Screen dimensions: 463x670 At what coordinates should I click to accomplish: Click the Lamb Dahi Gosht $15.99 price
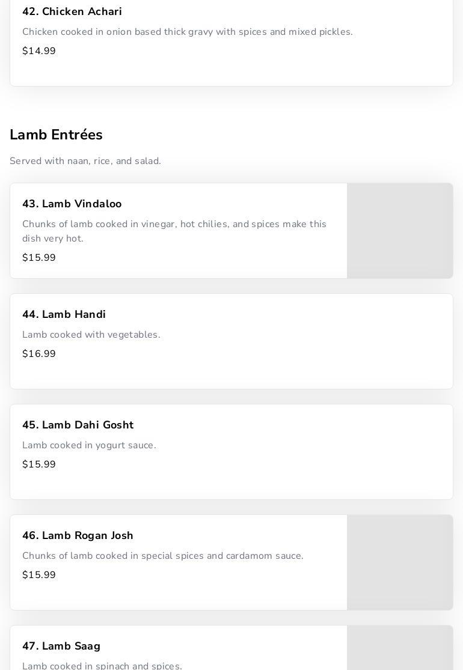click(x=39, y=464)
